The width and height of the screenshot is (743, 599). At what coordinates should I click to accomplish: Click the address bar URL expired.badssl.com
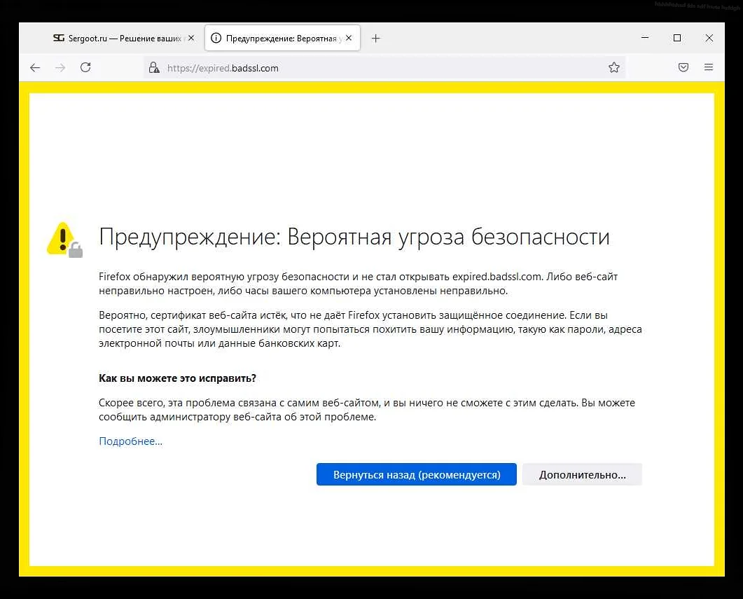click(223, 68)
